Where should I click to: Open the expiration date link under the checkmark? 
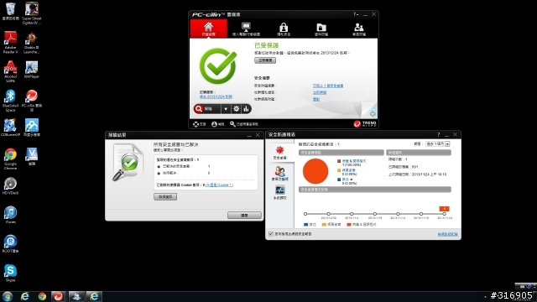point(216,96)
